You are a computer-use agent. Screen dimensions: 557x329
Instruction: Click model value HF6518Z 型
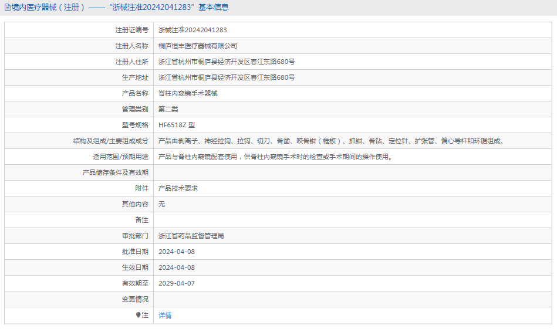click(177, 125)
